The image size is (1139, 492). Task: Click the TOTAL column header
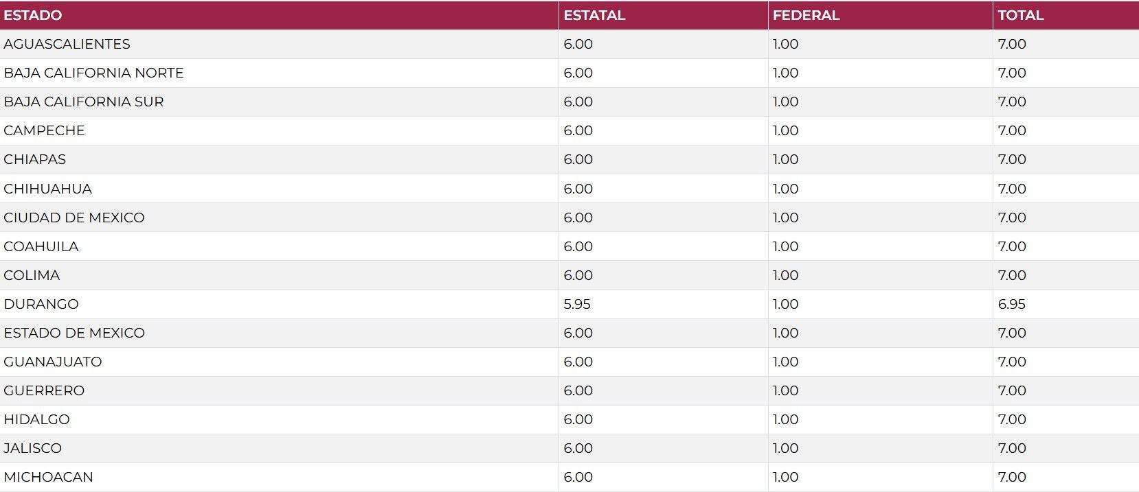(1020, 15)
